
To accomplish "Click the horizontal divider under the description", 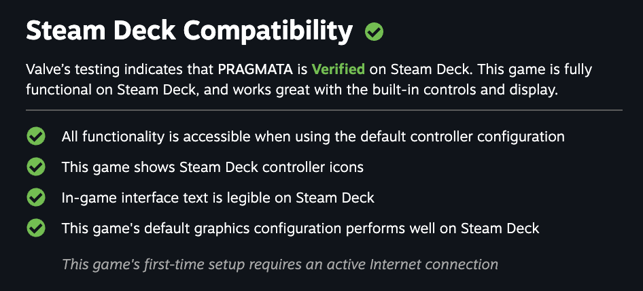I will point(324,109).
